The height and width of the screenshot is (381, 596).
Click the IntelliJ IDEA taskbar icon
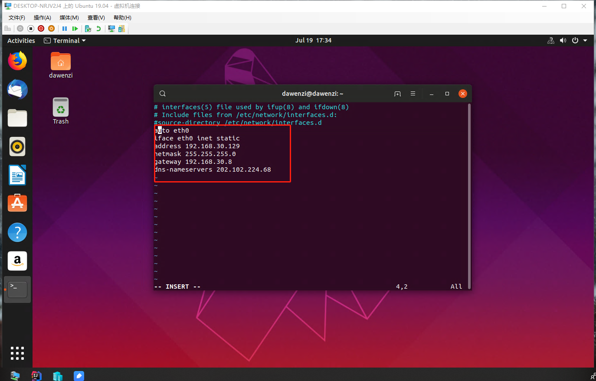point(36,375)
